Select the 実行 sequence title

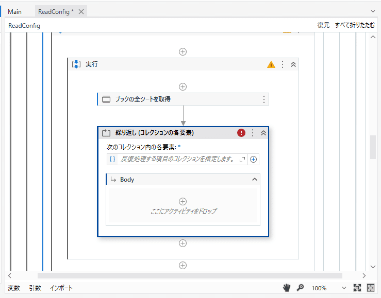point(92,64)
